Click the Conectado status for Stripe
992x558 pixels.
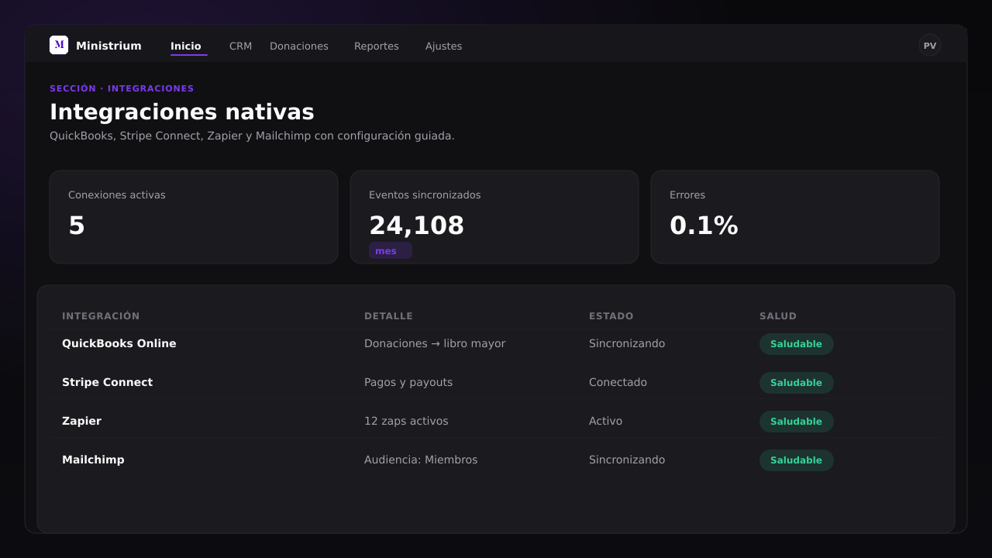click(618, 382)
